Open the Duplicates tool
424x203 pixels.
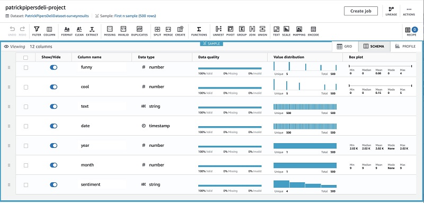[x=139, y=31]
